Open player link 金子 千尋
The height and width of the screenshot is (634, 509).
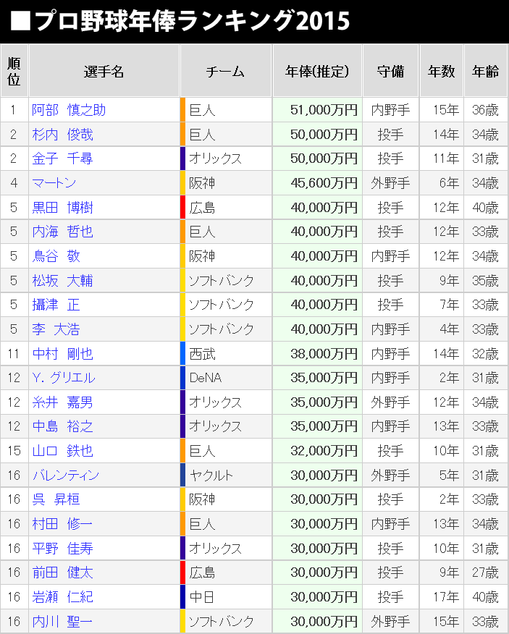click(63, 158)
